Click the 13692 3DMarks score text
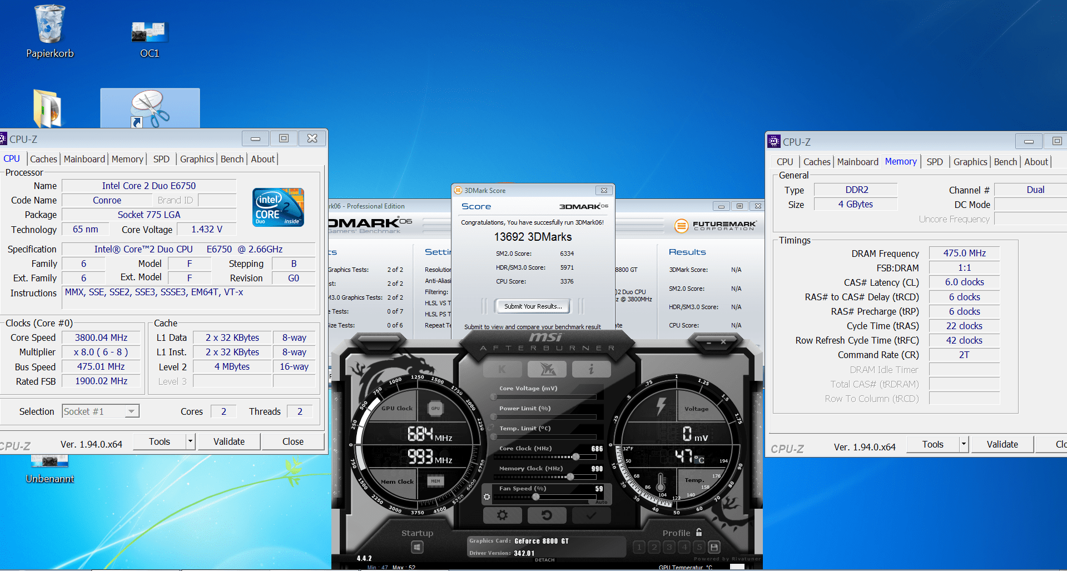This screenshot has width=1067, height=571. 533,237
